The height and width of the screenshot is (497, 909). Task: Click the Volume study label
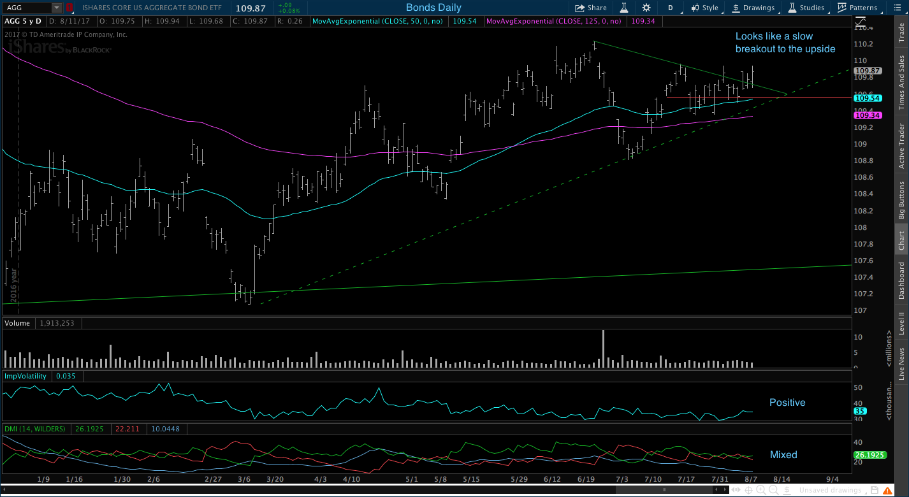[x=17, y=323]
